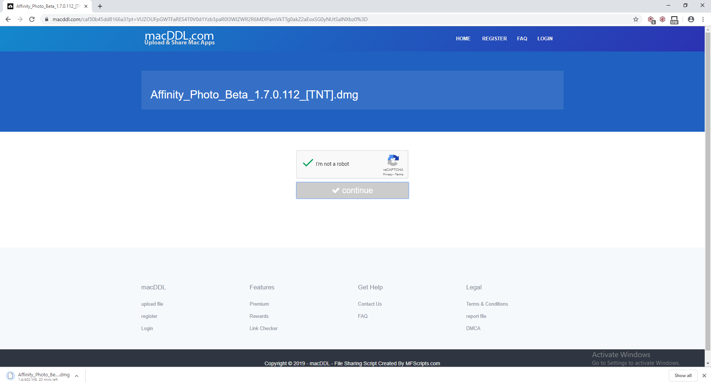
Task: Click the "Show all" downloads button
Action: (x=682, y=375)
